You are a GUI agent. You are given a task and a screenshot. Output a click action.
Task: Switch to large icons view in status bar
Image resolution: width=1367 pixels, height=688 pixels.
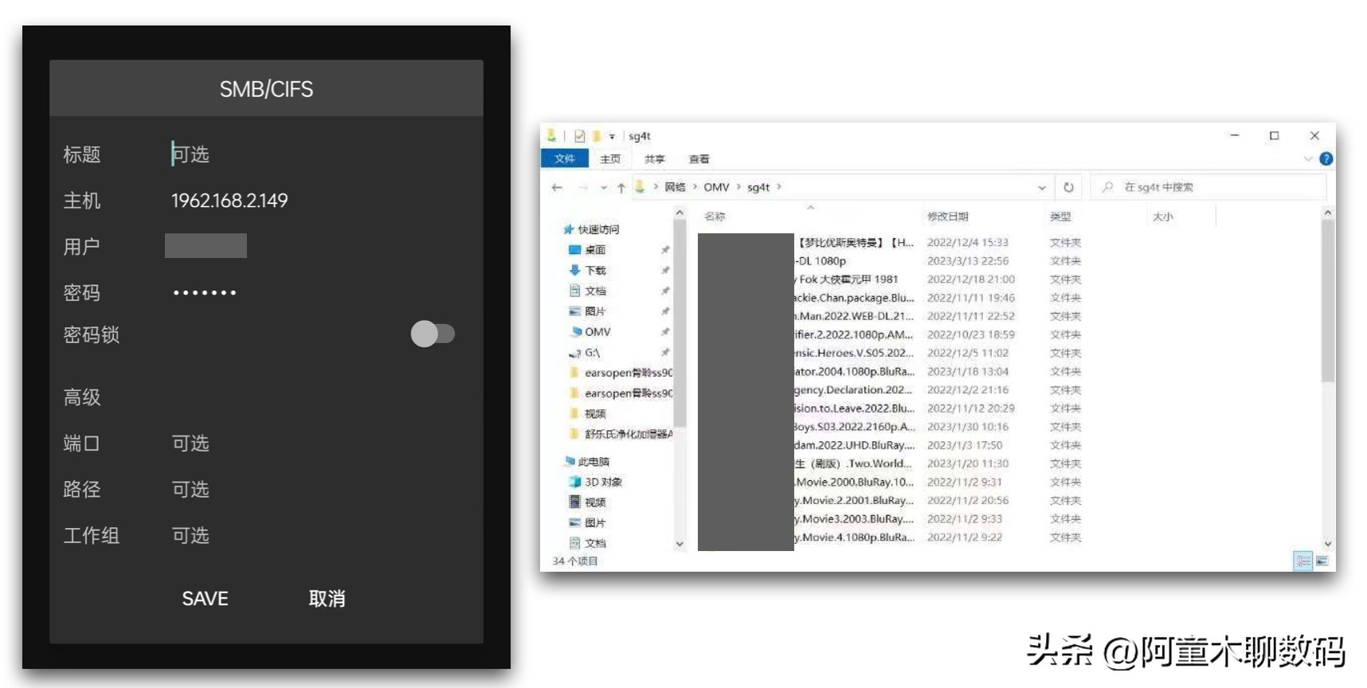click(1322, 561)
